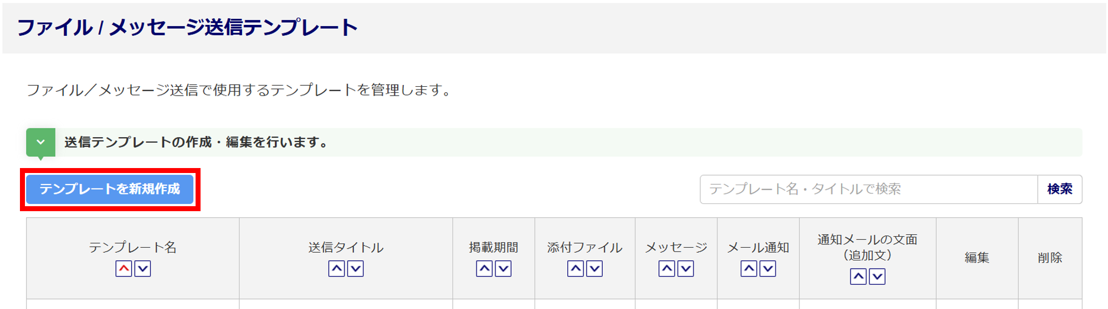This screenshot has width=1108, height=309.
Task: Sort 送信タイトル column ascending
Action: coord(336,269)
